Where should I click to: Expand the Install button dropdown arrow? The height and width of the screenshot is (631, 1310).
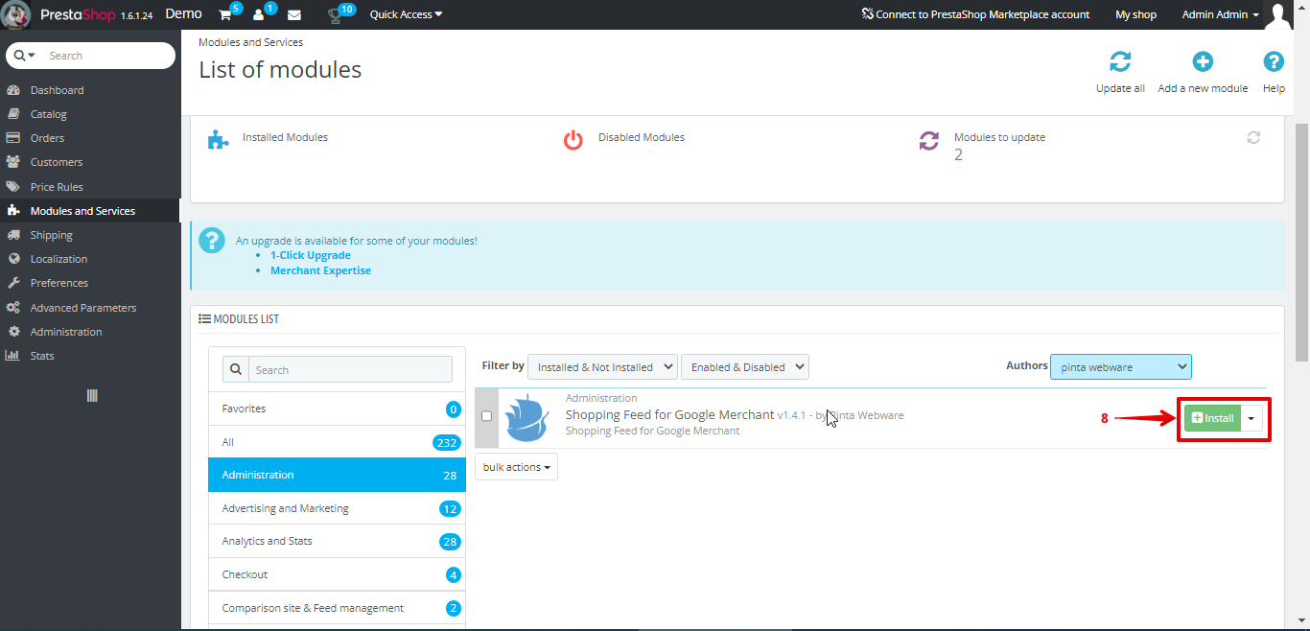[x=1252, y=418]
